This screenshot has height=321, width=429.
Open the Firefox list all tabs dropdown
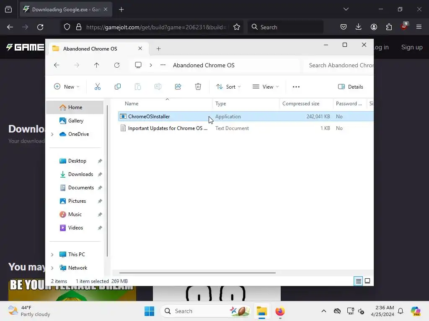click(x=346, y=9)
